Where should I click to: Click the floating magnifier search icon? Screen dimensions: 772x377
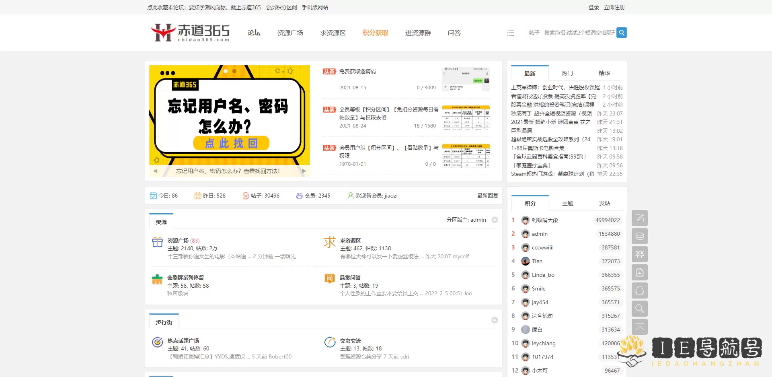point(639,309)
